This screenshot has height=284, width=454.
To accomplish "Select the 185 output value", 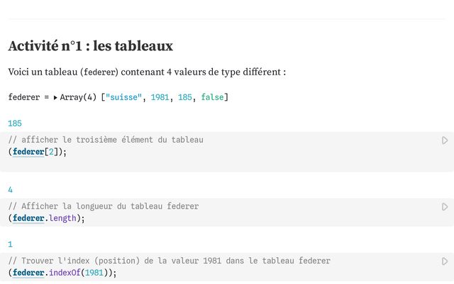I will point(15,123).
